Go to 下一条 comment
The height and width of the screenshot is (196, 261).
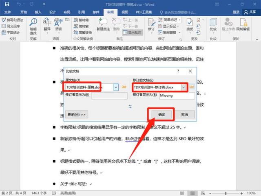coord(130,26)
